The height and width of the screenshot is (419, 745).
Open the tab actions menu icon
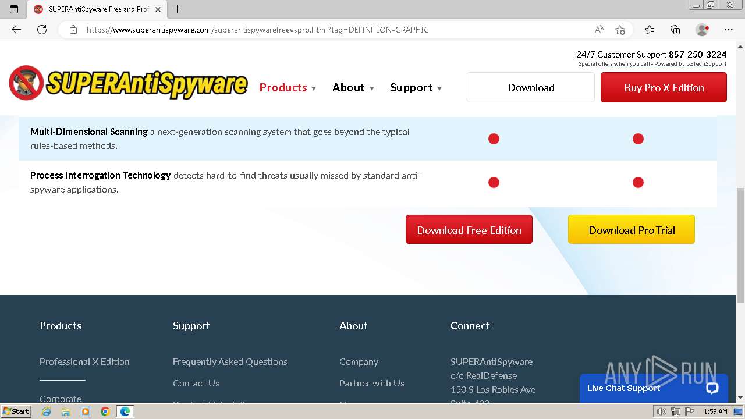14,9
